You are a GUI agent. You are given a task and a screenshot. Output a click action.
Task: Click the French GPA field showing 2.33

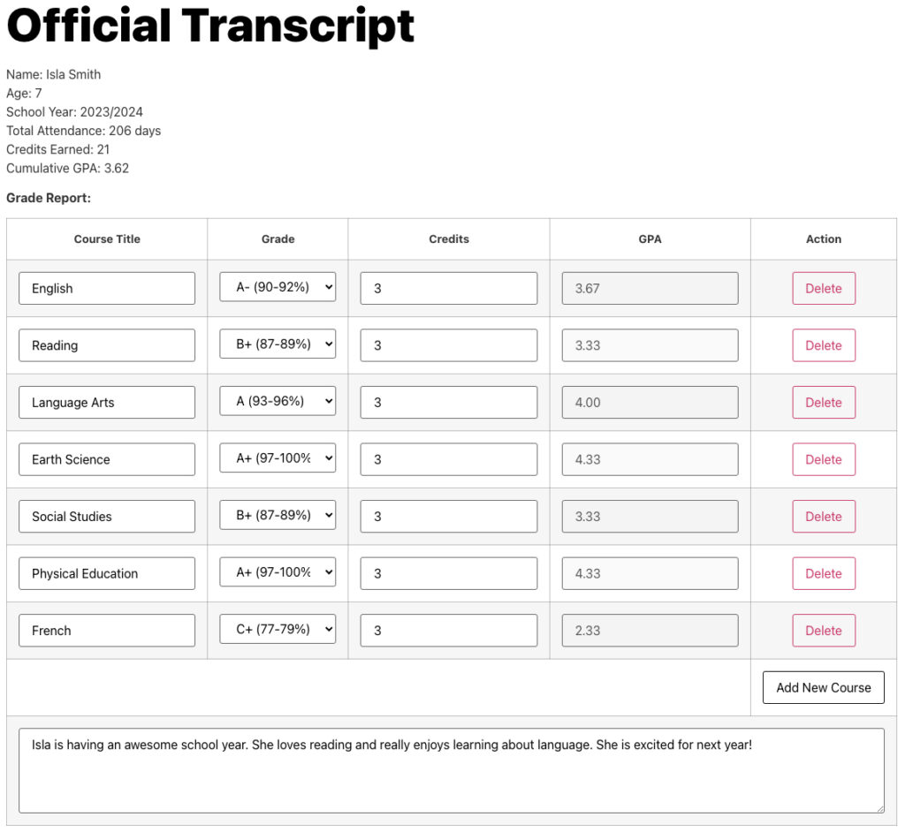pos(650,630)
